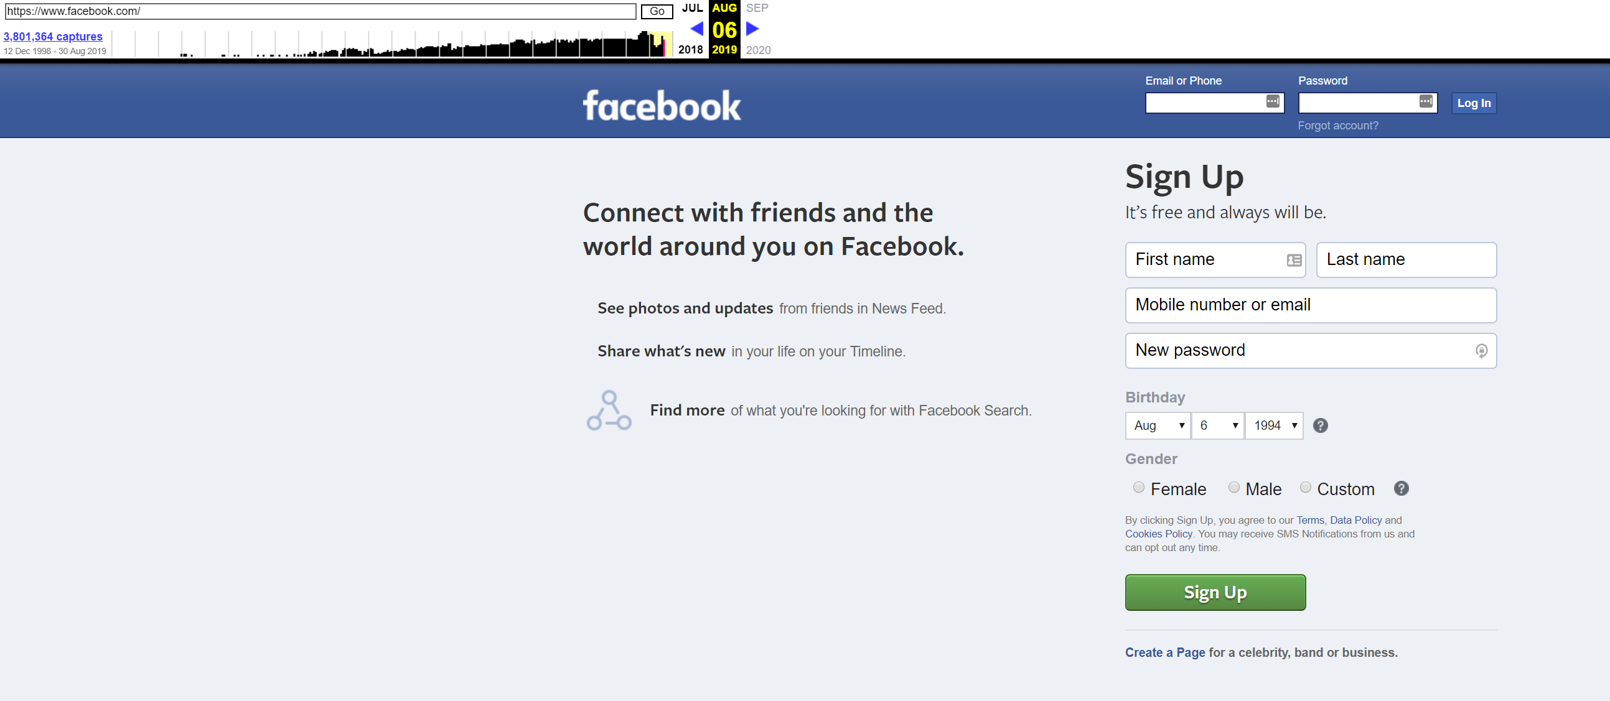
Task: Open the Cookies Policy link
Action: pos(1159,534)
